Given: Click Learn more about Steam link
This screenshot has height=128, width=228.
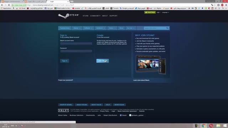Looking at the screenshot, I should 141,80.
